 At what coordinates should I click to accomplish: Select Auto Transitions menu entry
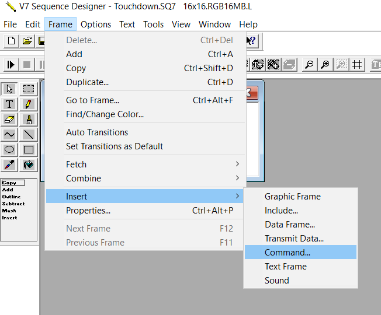(x=145, y=132)
